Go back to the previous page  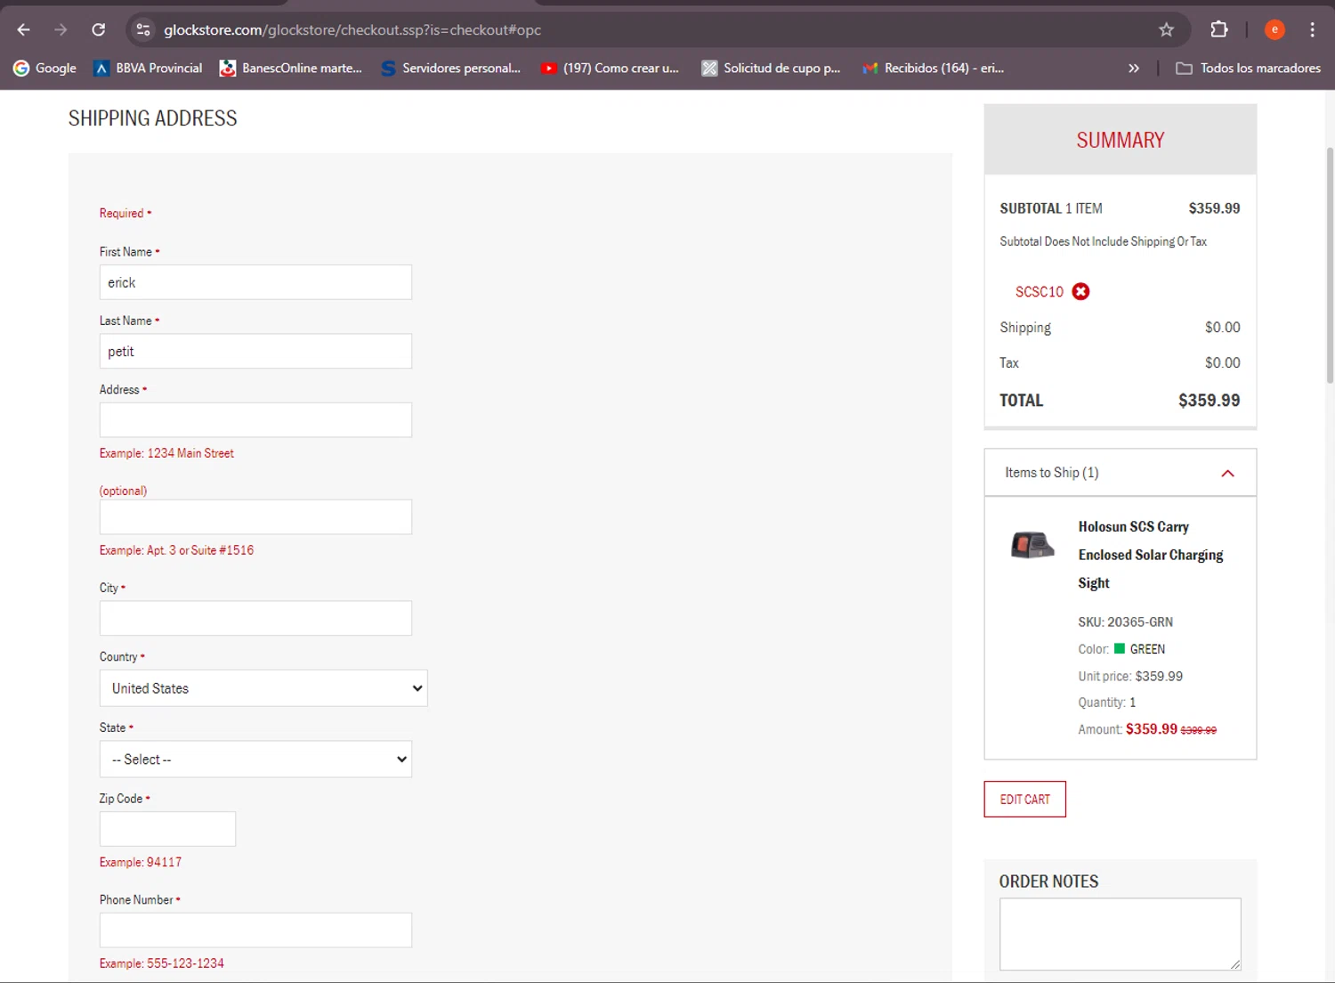click(24, 29)
